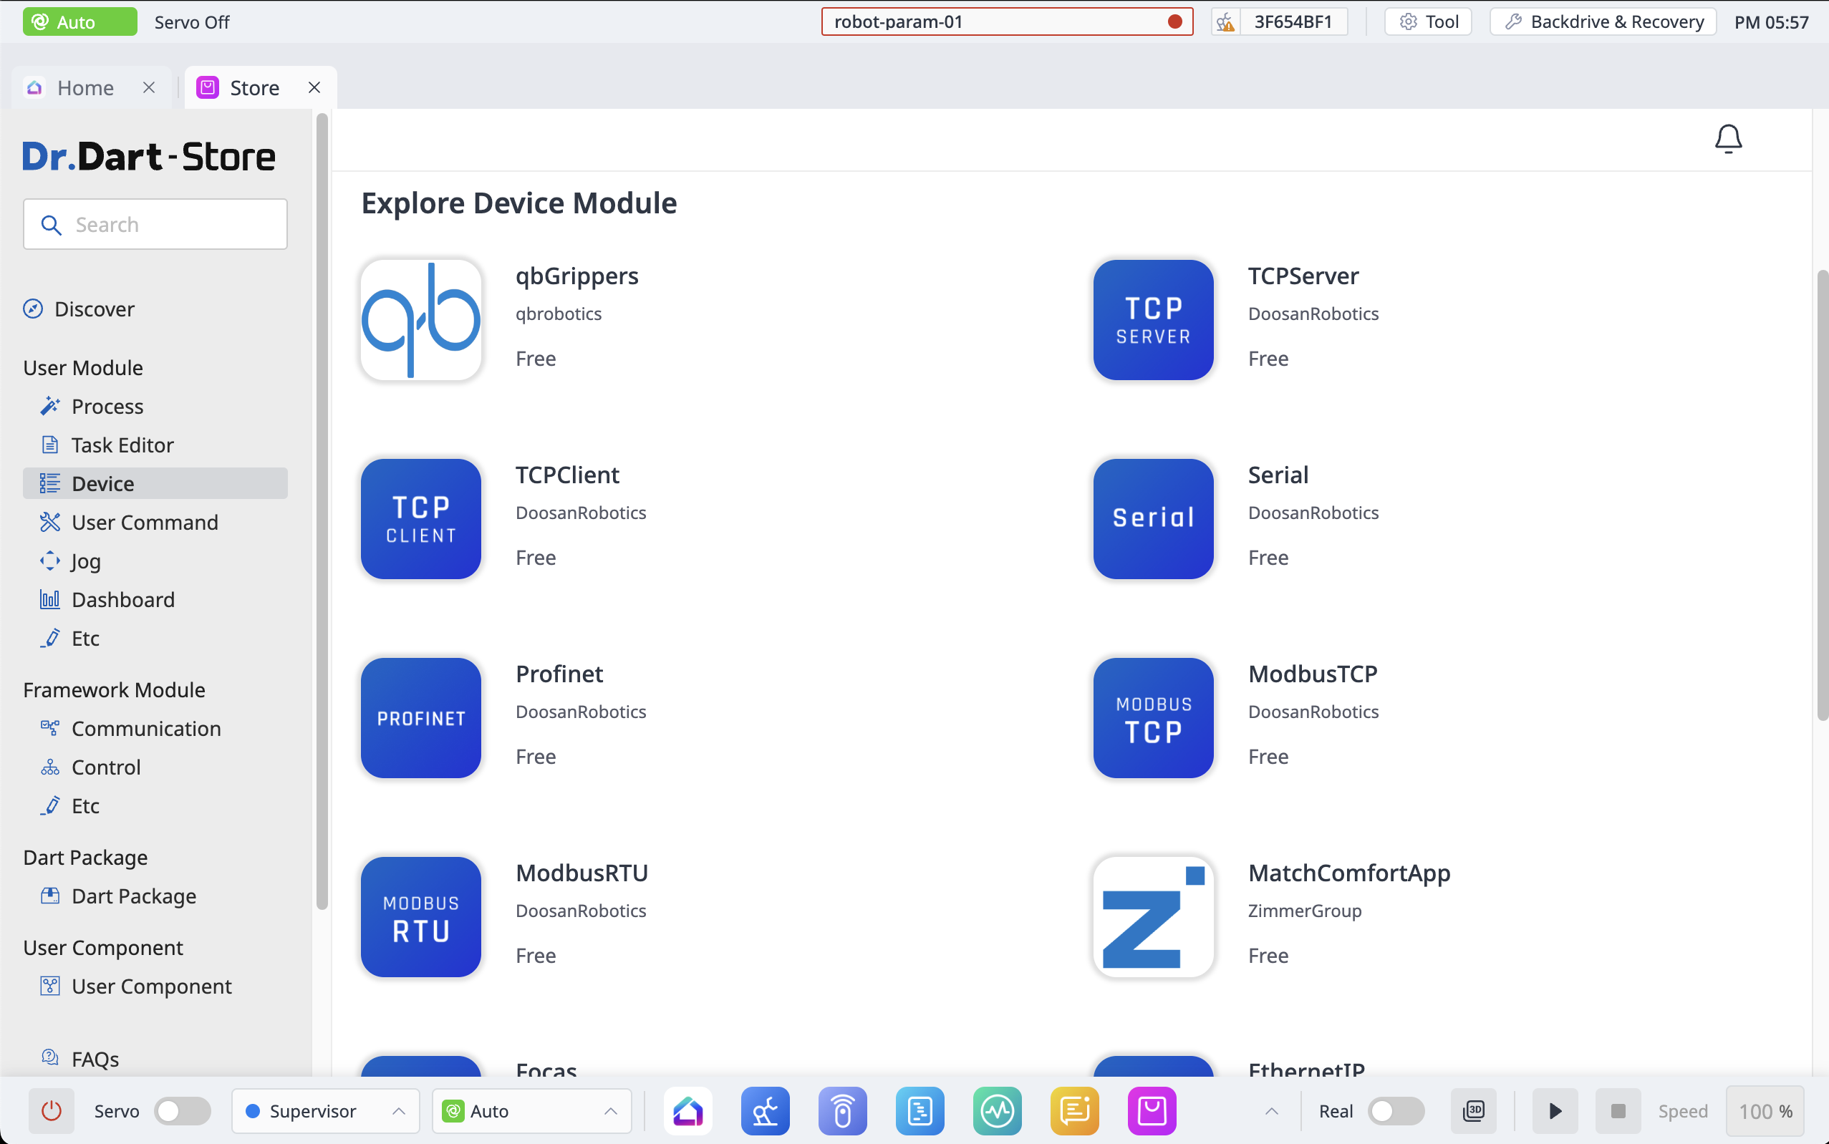Open the green status monitor icon
Image resolution: width=1829 pixels, height=1144 pixels.
[997, 1110]
